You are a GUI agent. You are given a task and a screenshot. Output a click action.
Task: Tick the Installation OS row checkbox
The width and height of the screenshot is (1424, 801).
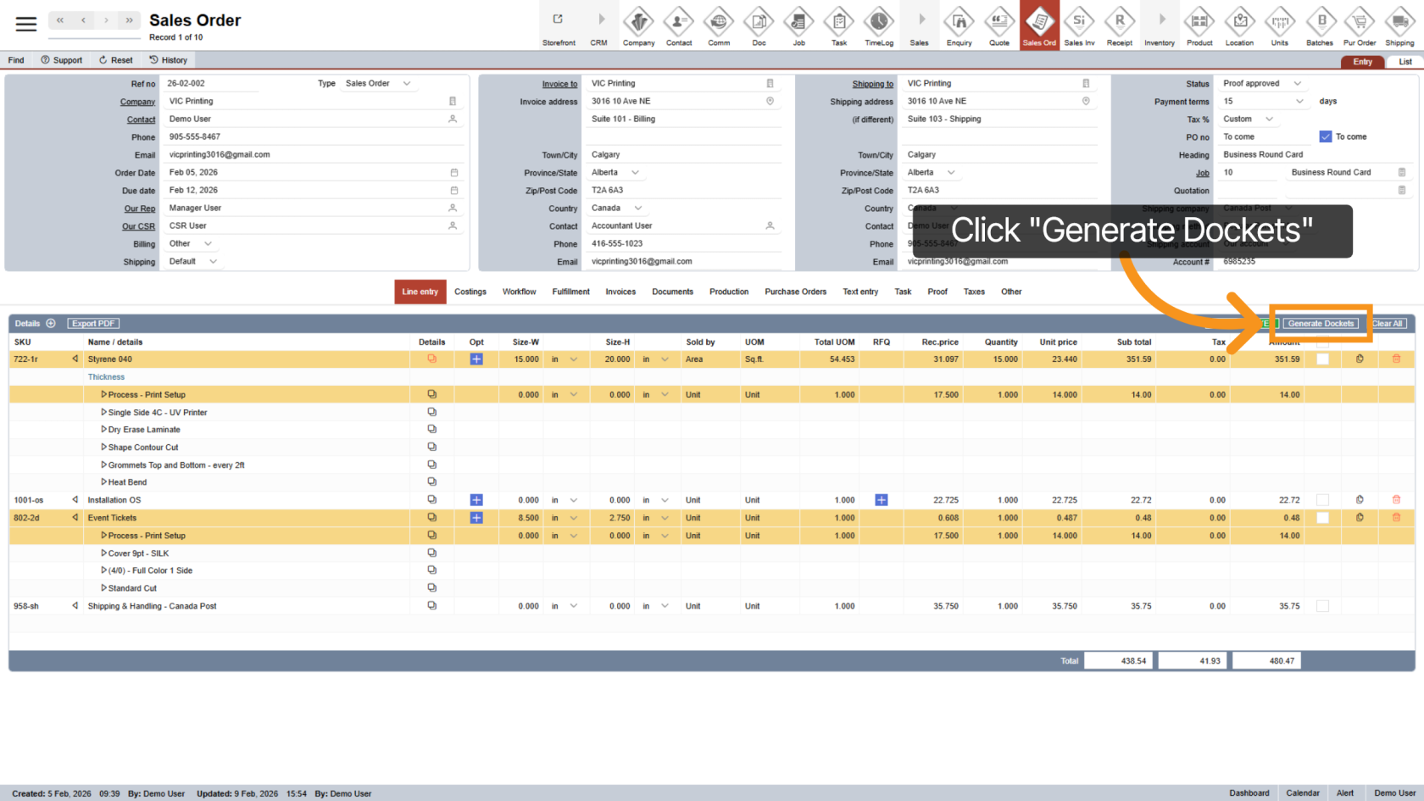click(1322, 500)
